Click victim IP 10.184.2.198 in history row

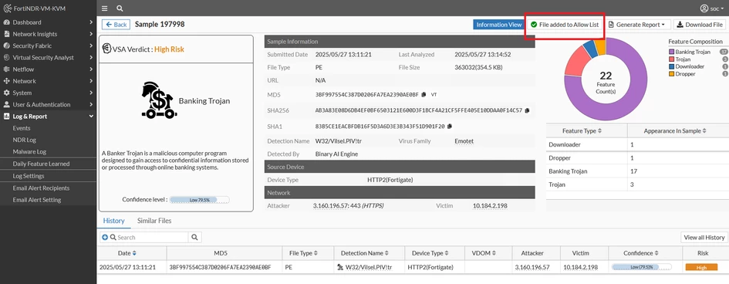tap(582, 267)
